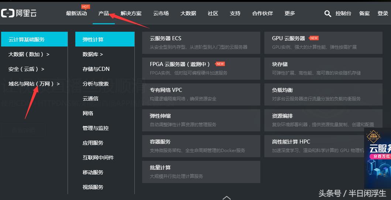Open 高性能计算 HPC product card
This screenshot has width=391, height=200.
point(314,146)
